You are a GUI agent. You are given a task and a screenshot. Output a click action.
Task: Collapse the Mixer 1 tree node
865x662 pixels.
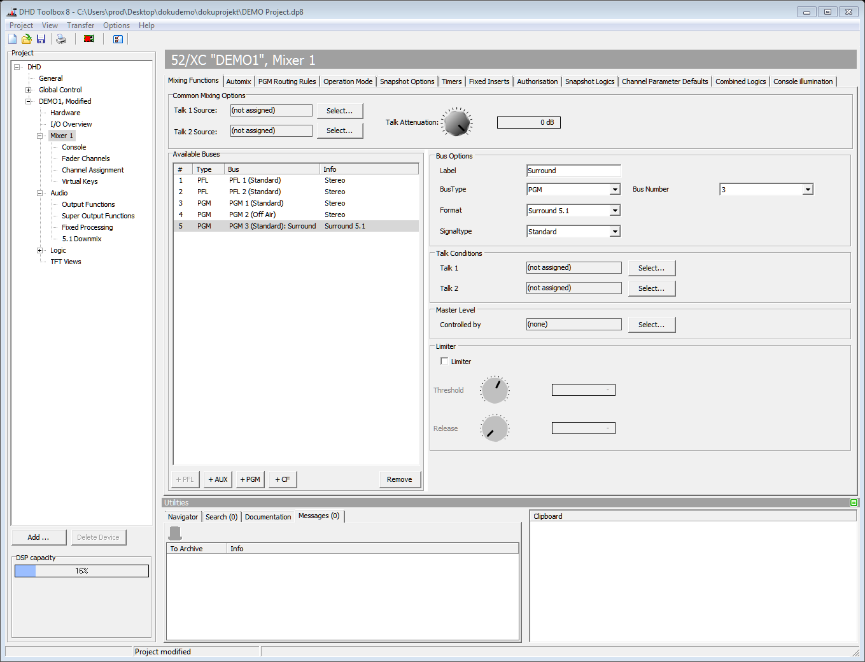click(39, 136)
